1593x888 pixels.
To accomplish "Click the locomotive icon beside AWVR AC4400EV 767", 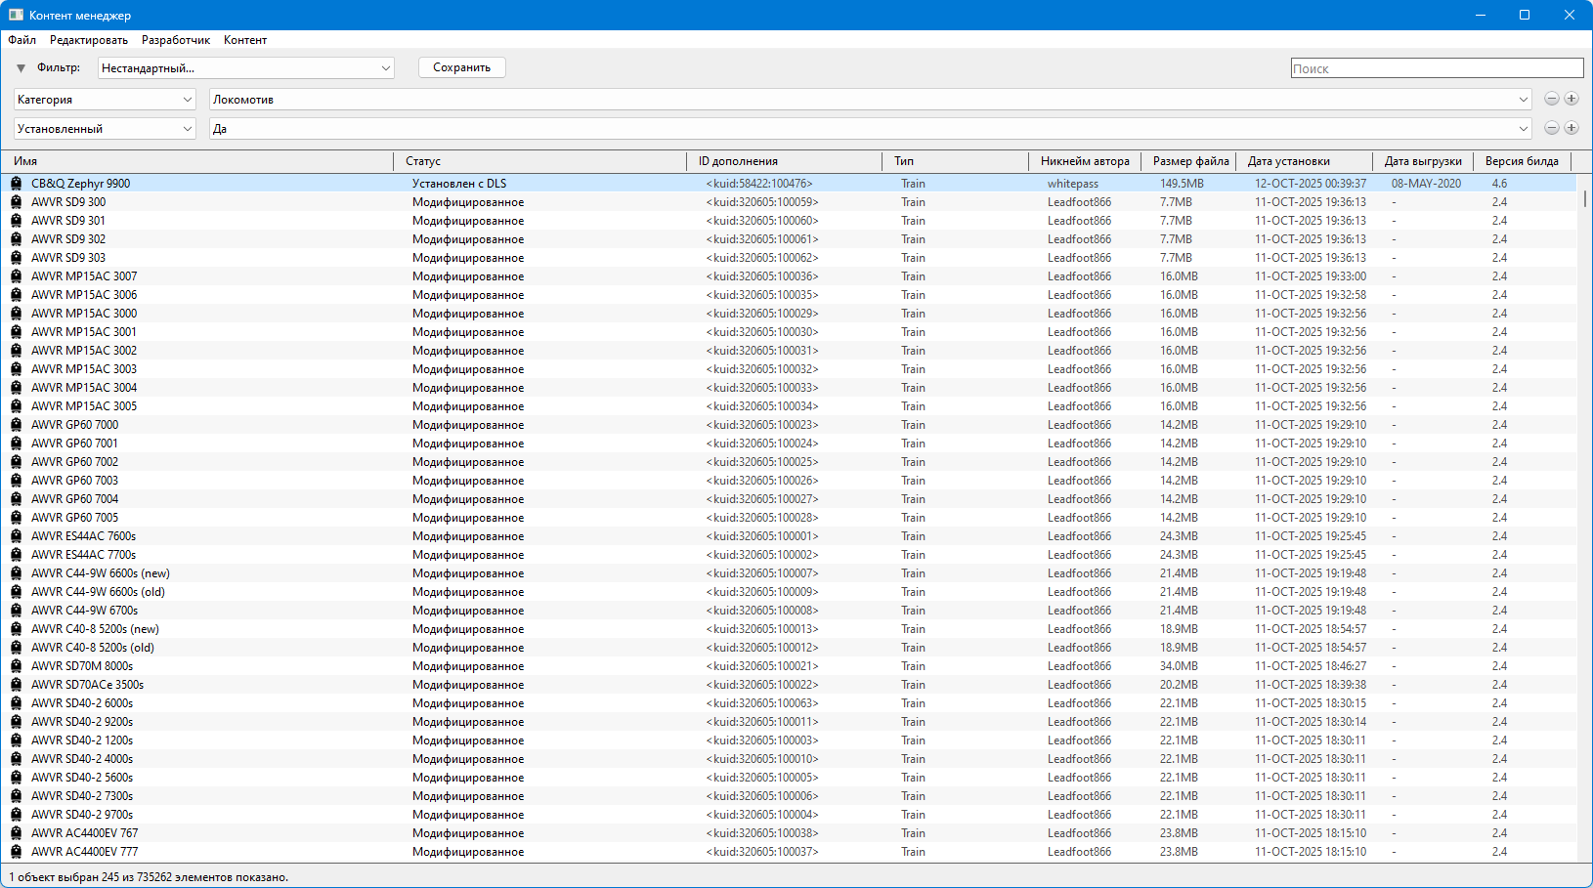I will tap(16, 833).
